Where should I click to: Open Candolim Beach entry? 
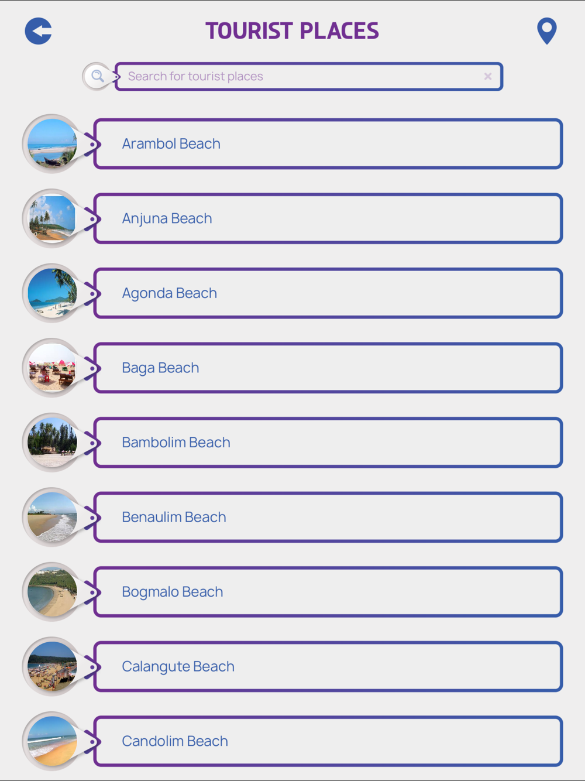point(328,741)
